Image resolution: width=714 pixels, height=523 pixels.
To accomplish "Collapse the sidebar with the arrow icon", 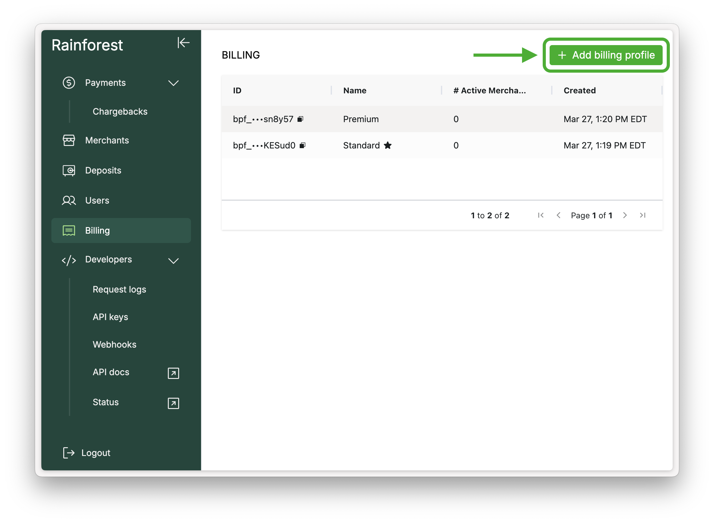I will 183,42.
